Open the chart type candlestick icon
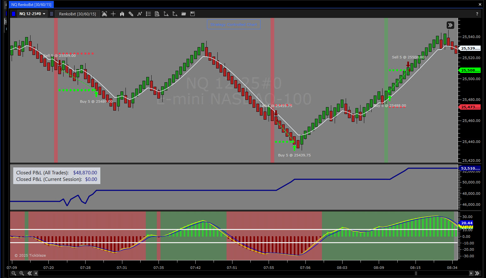This screenshot has height=278, width=486. (x=122, y=14)
